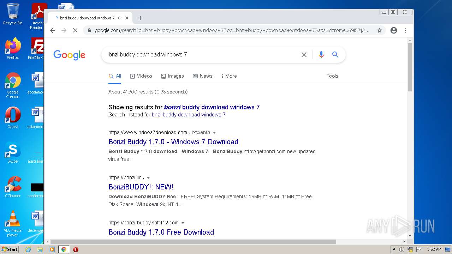The image size is (452, 254).
Task: Switch to the Images results tab
Action: click(x=172, y=76)
